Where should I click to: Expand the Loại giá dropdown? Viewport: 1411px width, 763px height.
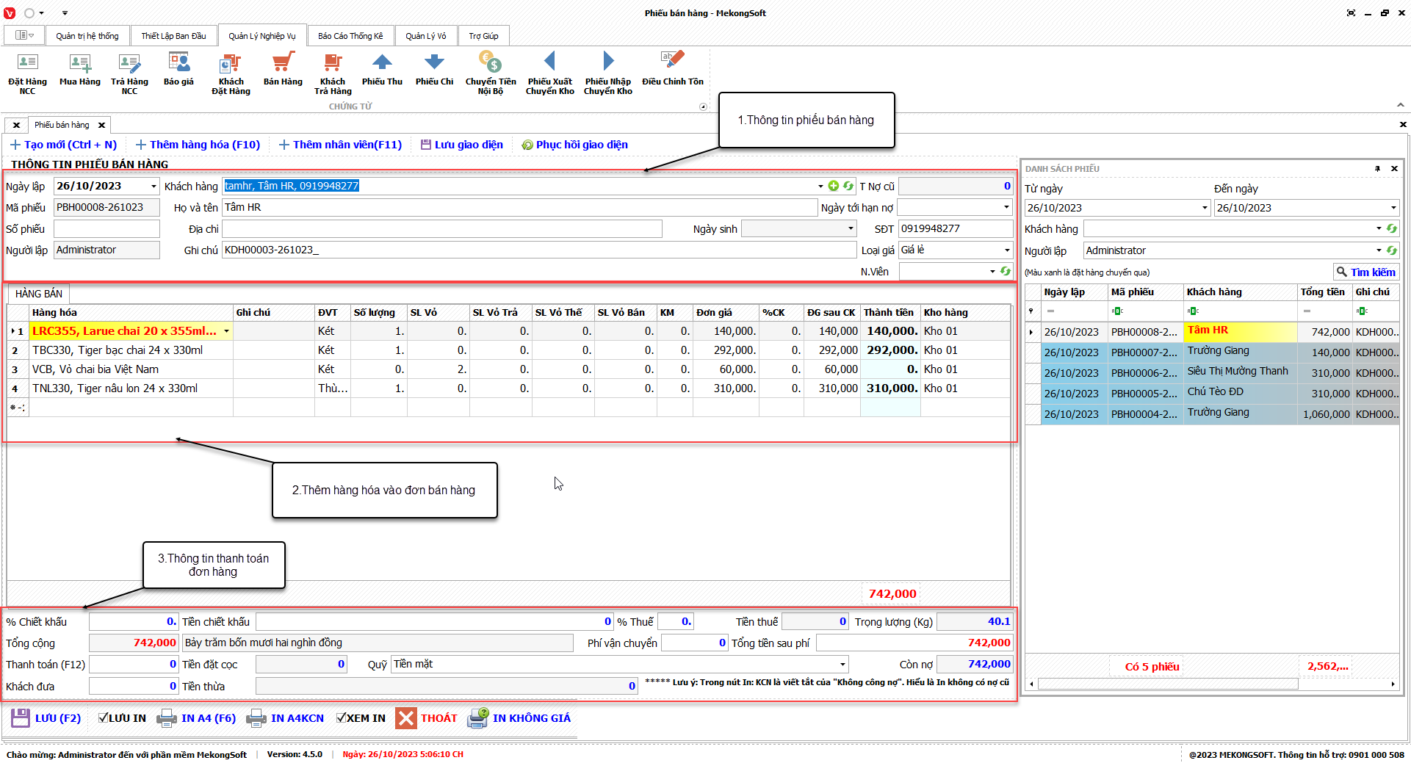pos(1006,250)
